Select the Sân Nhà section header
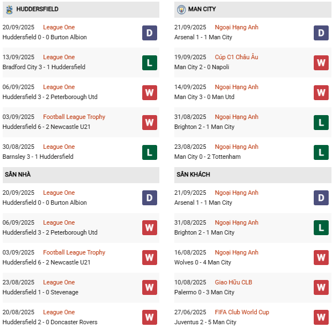Screen dimensions: 332x327 [x=18, y=174]
